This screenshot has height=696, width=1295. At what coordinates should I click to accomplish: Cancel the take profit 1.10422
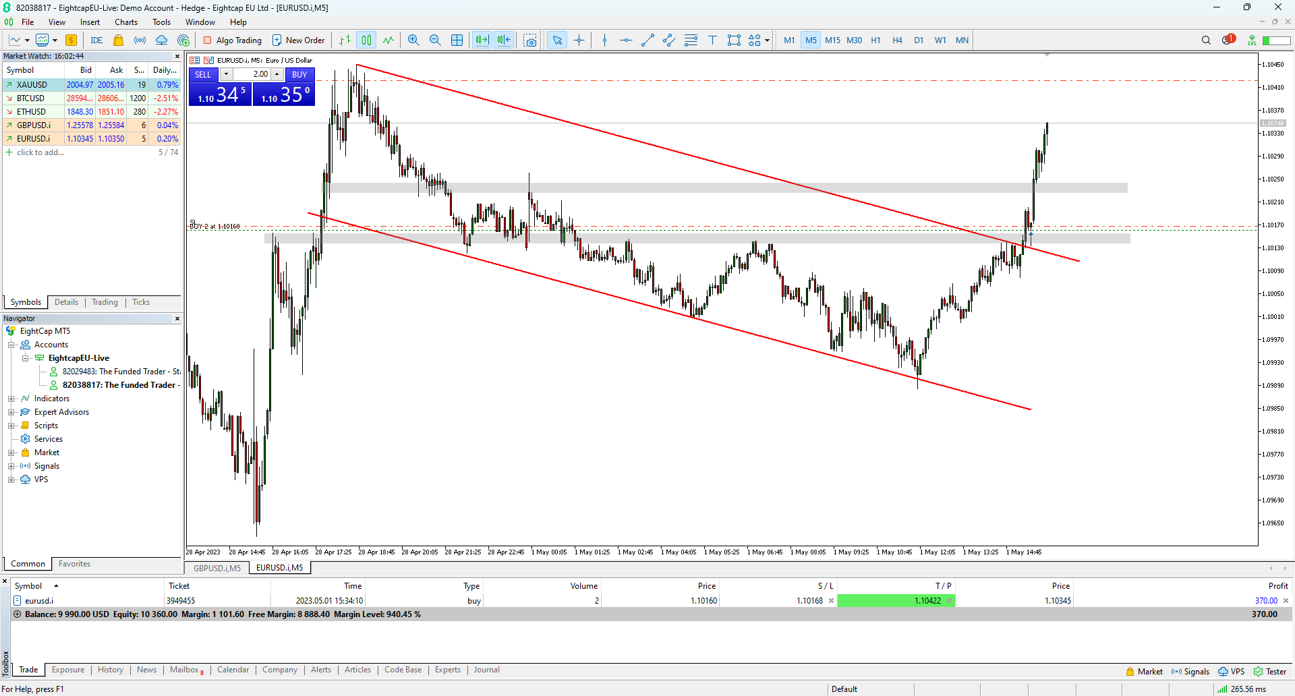949,601
